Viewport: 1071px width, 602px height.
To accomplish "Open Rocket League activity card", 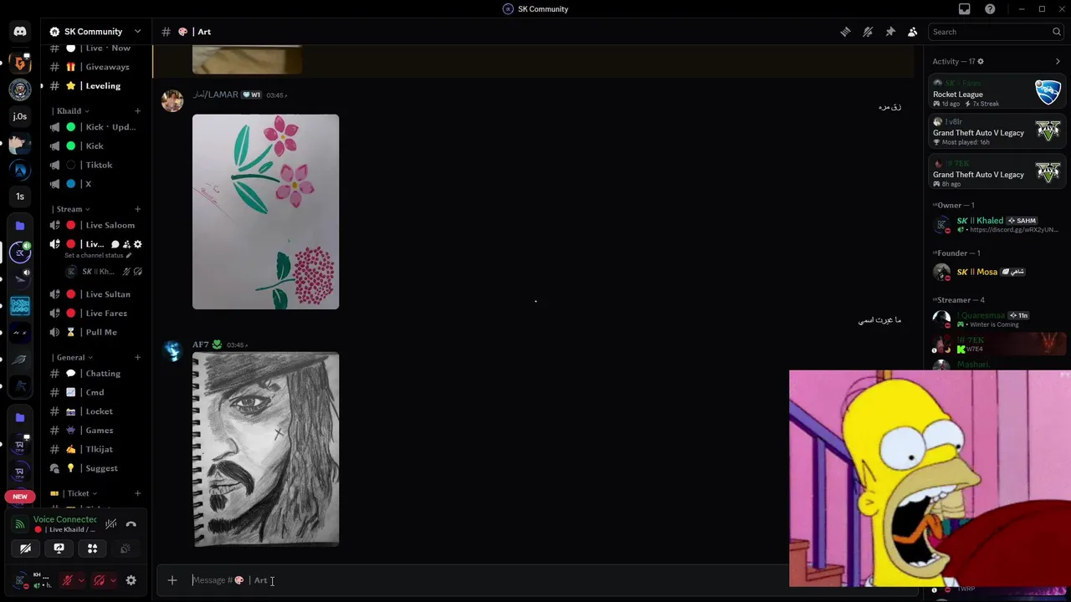I will (997, 92).
